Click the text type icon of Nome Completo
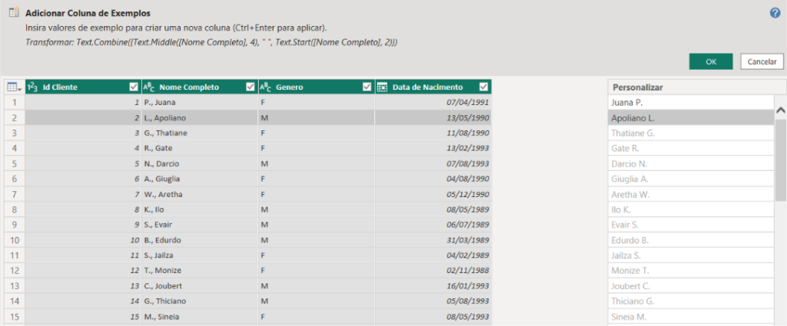 pos(150,87)
